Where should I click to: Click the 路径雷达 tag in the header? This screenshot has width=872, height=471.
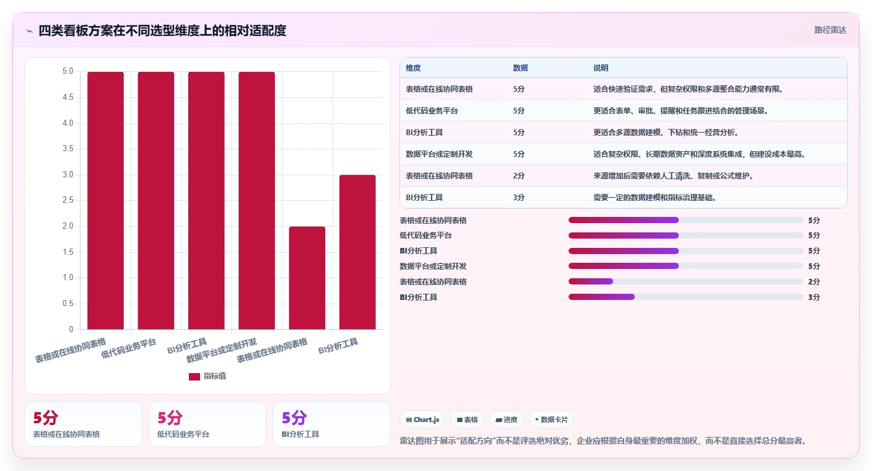pyautogui.click(x=830, y=30)
